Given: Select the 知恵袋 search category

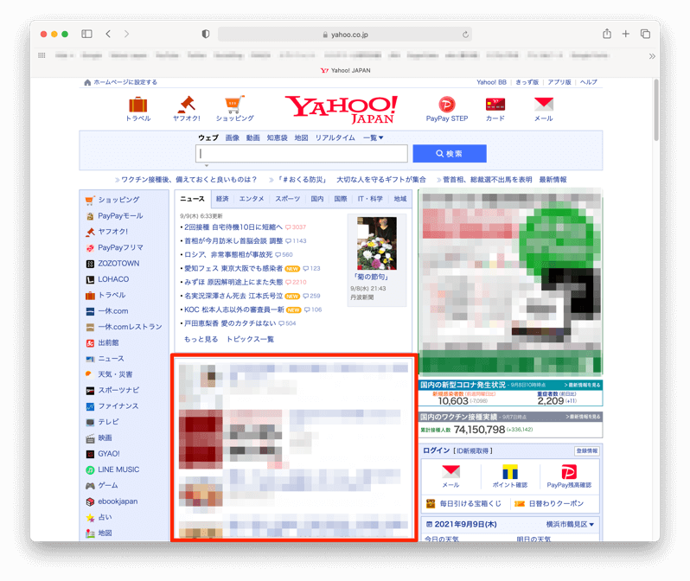Looking at the screenshot, I should coord(278,137).
